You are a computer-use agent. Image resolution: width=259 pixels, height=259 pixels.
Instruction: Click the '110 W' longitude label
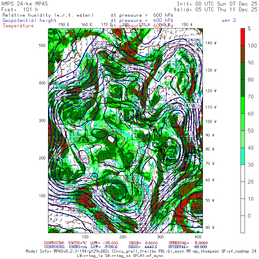tap(211, 107)
